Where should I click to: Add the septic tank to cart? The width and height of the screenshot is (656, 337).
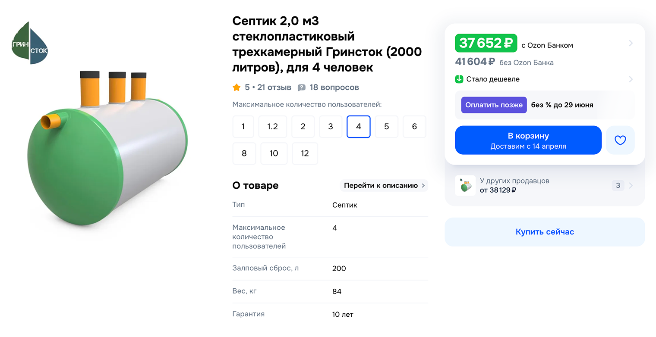pyautogui.click(x=528, y=140)
